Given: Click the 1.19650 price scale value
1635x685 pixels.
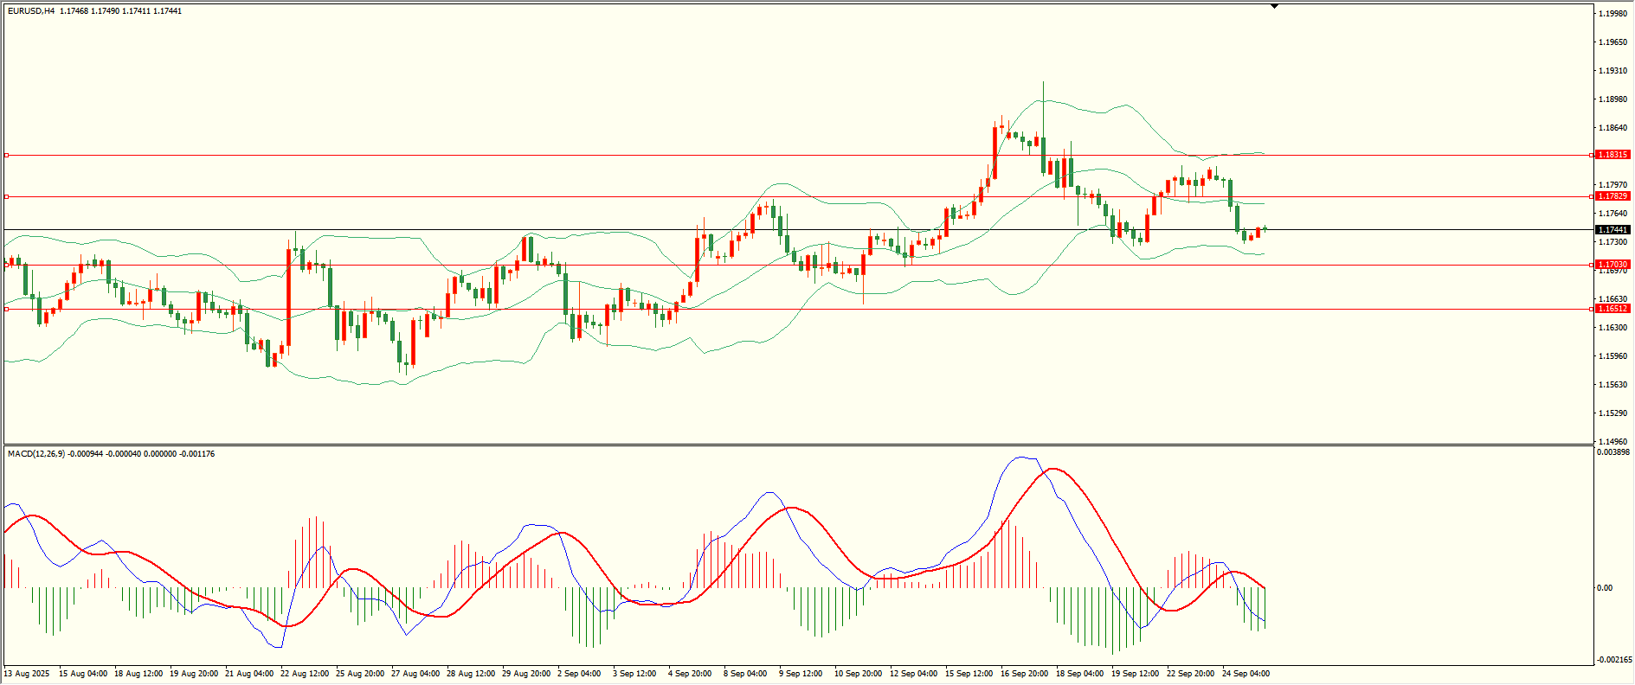Looking at the screenshot, I should click(1612, 42).
